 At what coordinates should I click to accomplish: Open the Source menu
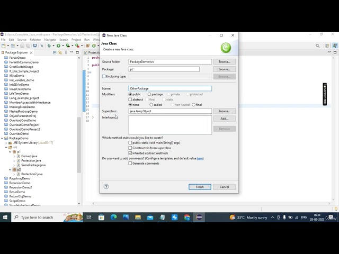point(22,40)
